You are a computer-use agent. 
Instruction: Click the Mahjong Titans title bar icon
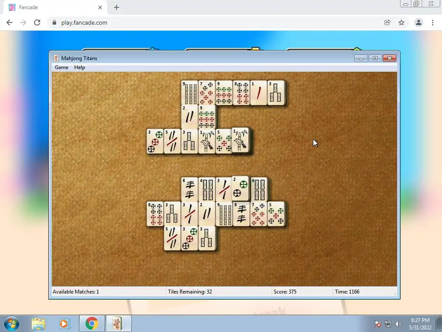(x=56, y=58)
